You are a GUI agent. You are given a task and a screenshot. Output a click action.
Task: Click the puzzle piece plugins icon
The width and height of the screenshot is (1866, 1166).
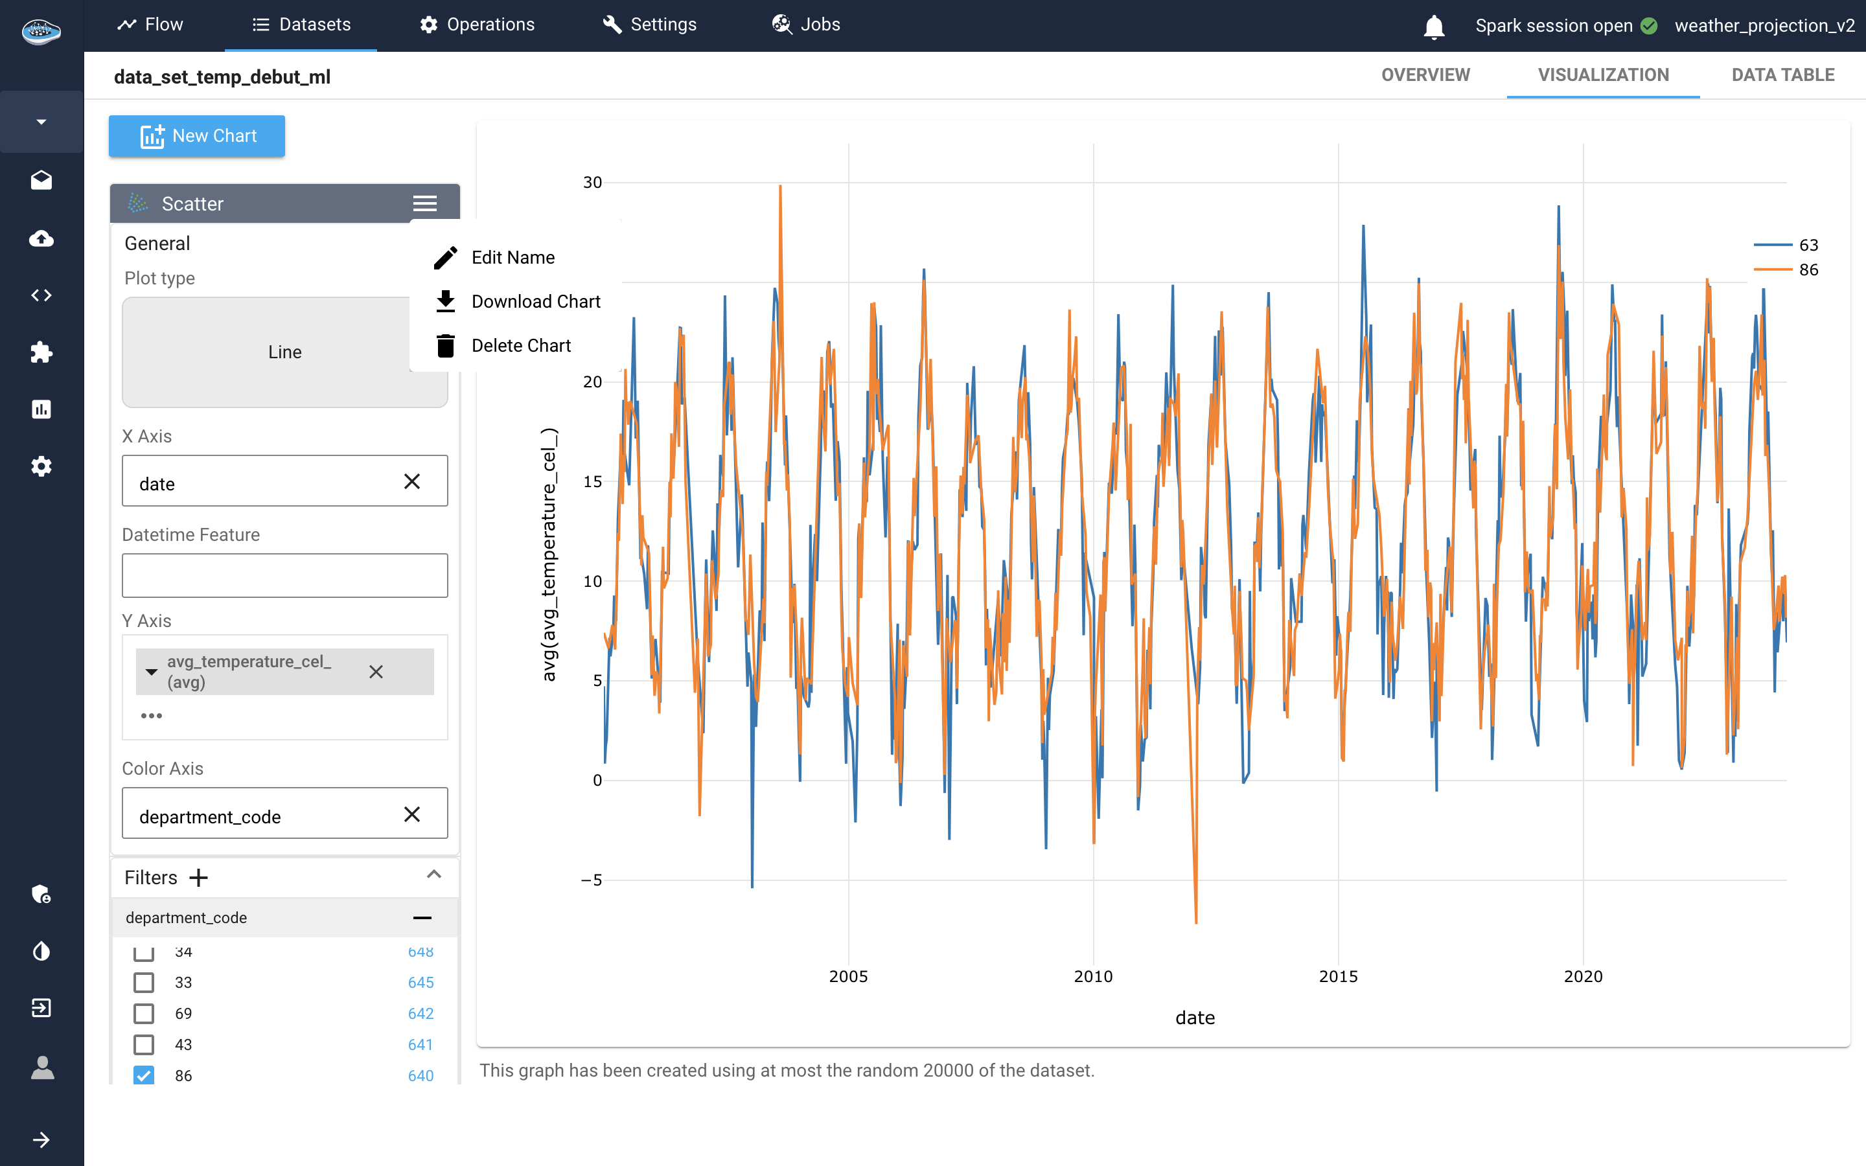tap(41, 352)
